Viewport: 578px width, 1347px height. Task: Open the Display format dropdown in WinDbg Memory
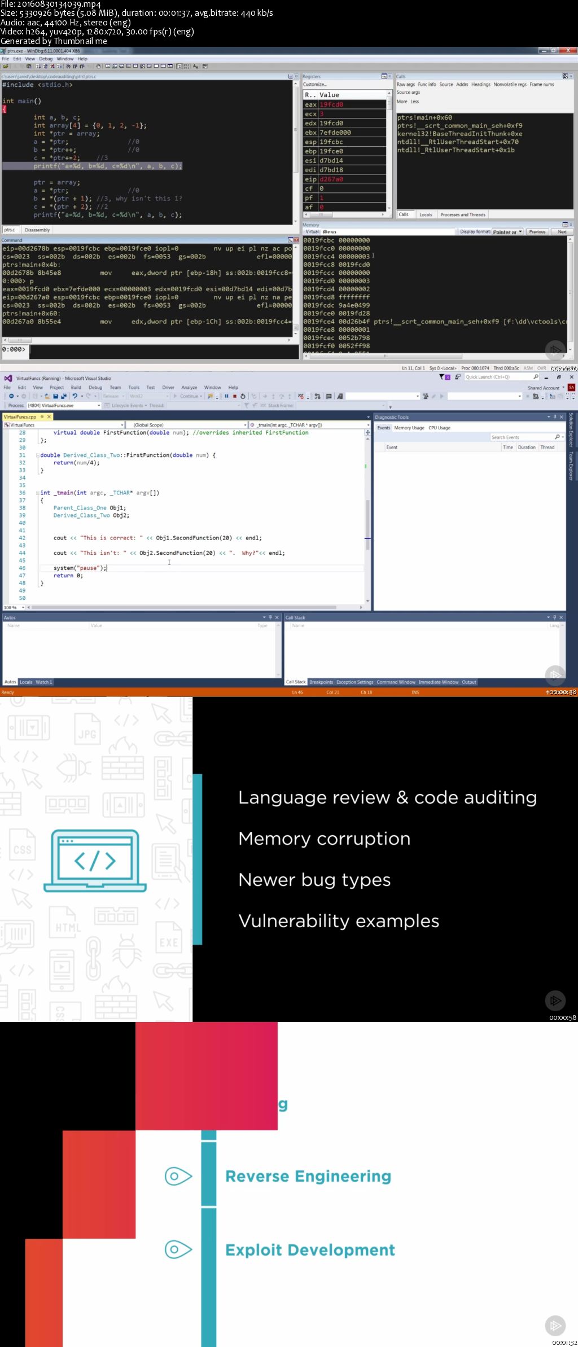pyautogui.click(x=507, y=232)
